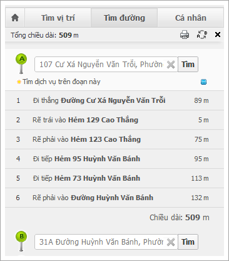229x261 pixels.
Task: Select step 1 Đường Cư Xá Nguyễn Văn Trỗi
Action: click(x=114, y=100)
